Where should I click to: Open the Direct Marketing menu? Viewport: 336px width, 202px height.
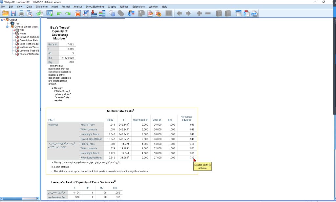coord(95,7)
